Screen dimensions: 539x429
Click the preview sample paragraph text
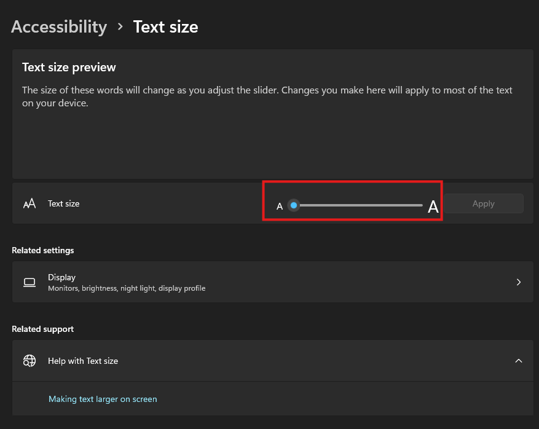267,96
